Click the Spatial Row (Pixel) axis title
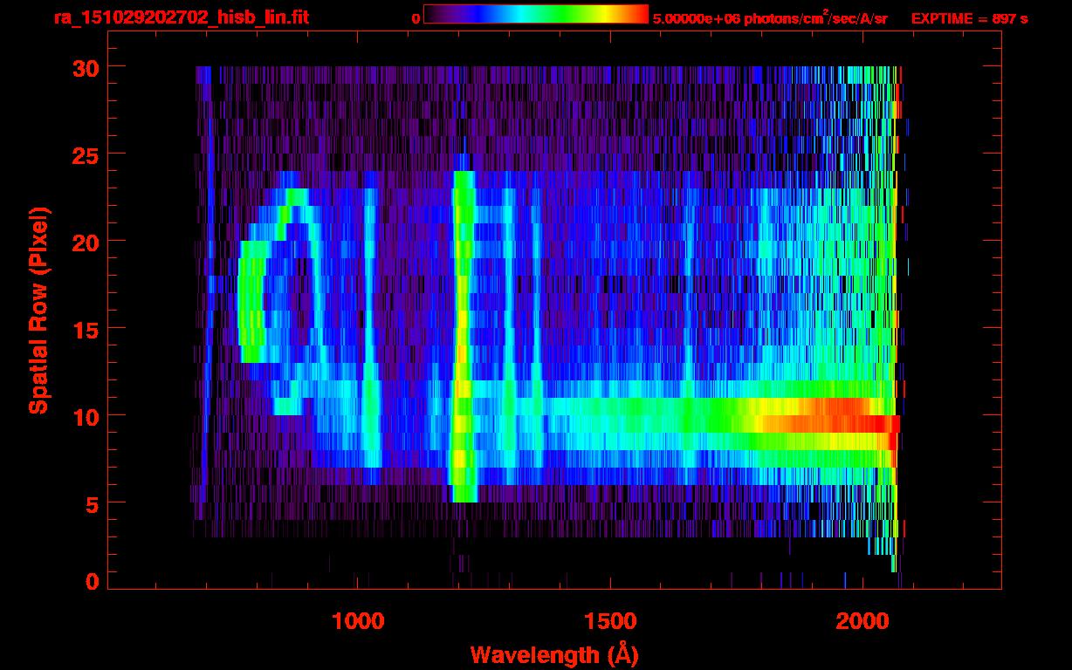The height and width of the screenshot is (670, 1072). click(x=38, y=310)
